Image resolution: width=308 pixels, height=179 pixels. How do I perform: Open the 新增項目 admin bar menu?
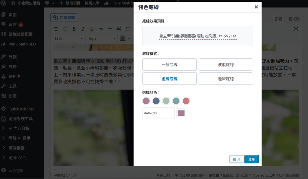(x=70, y=3)
